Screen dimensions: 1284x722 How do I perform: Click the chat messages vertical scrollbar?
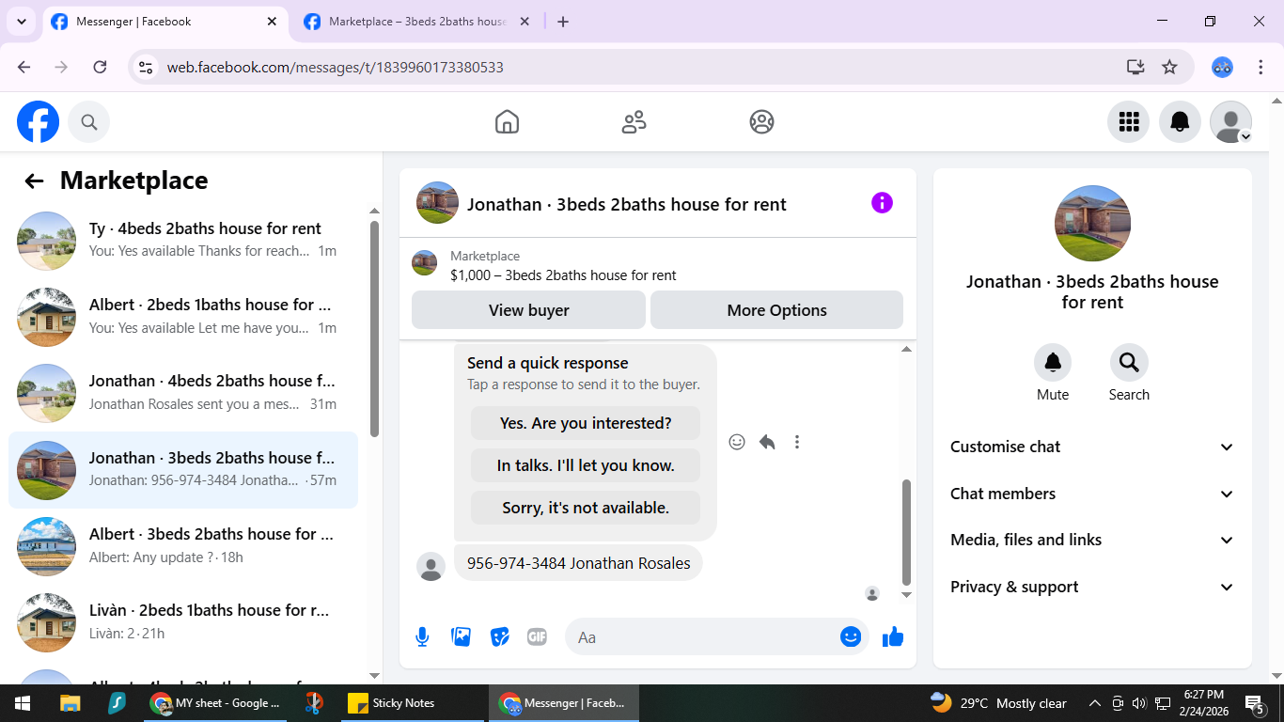point(906,531)
